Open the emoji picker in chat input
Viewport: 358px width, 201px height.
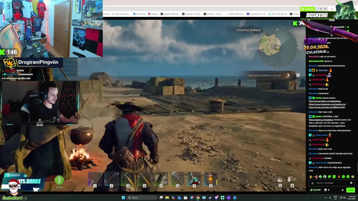351,183
